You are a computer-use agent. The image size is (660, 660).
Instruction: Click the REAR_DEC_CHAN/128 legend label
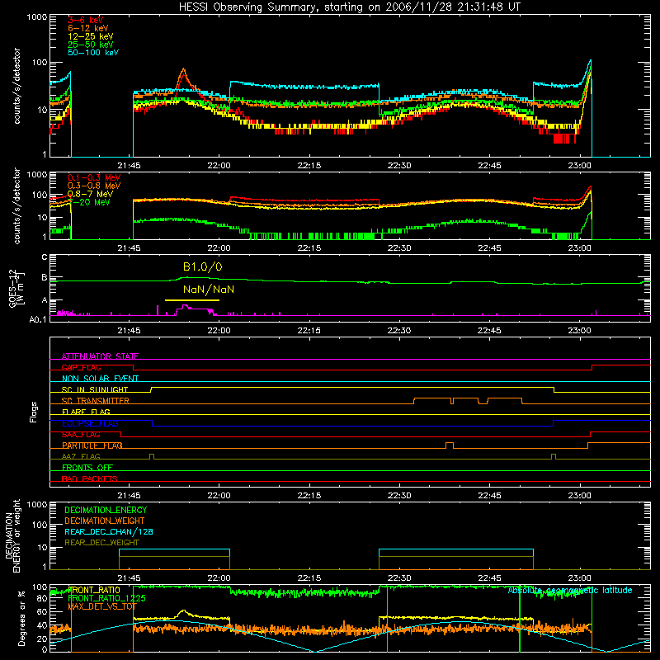pyautogui.click(x=109, y=531)
